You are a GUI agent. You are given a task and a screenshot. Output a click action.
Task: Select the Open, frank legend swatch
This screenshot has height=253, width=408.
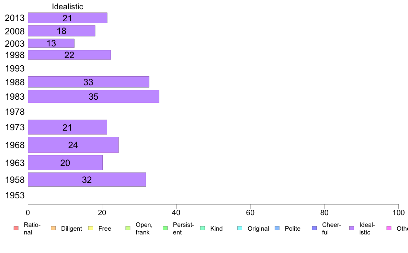coord(128,228)
